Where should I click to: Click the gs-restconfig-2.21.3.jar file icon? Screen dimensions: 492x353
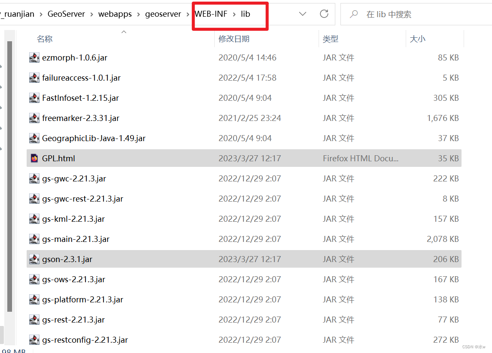[x=34, y=340]
